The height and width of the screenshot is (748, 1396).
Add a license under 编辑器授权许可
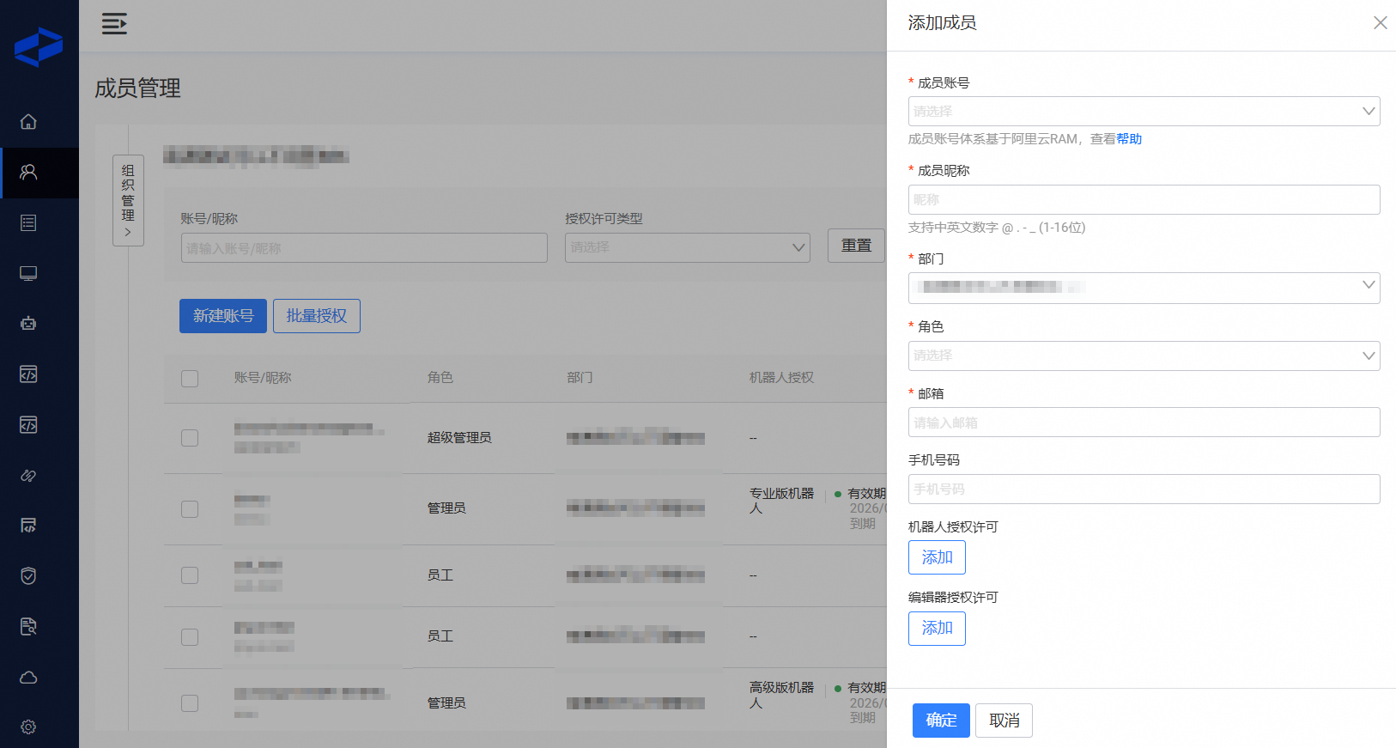tap(937, 629)
